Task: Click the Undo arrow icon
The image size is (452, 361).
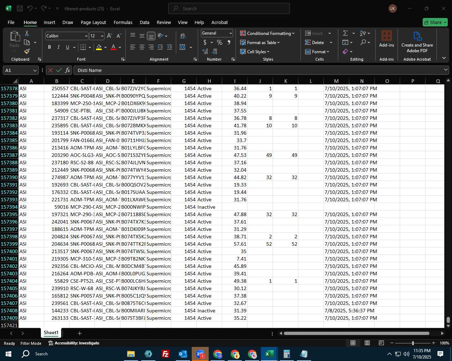Action: (x=30, y=8)
